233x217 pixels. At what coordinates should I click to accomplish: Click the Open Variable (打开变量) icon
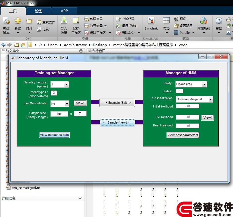[86, 26]
